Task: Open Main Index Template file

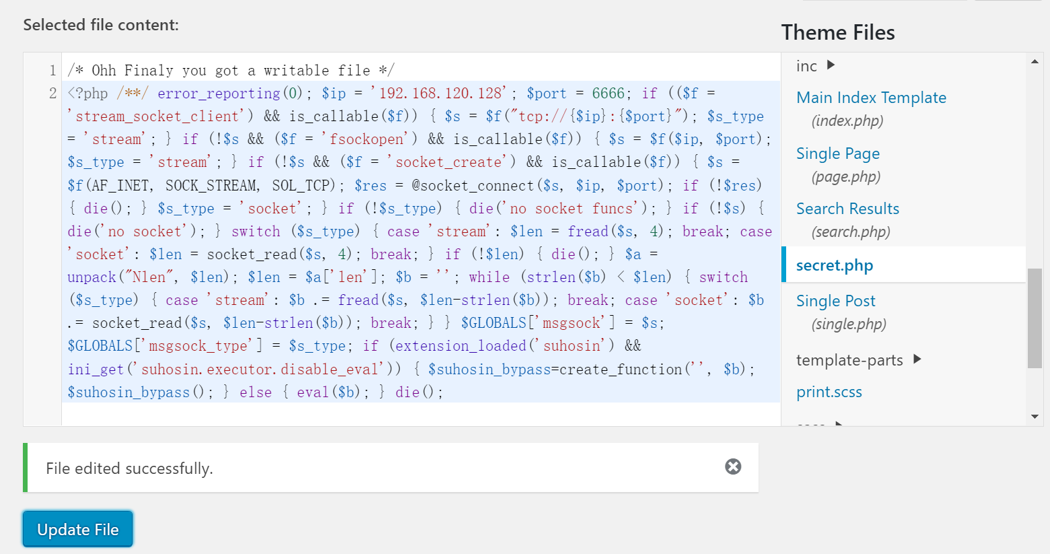Action: tap(871, 98)
